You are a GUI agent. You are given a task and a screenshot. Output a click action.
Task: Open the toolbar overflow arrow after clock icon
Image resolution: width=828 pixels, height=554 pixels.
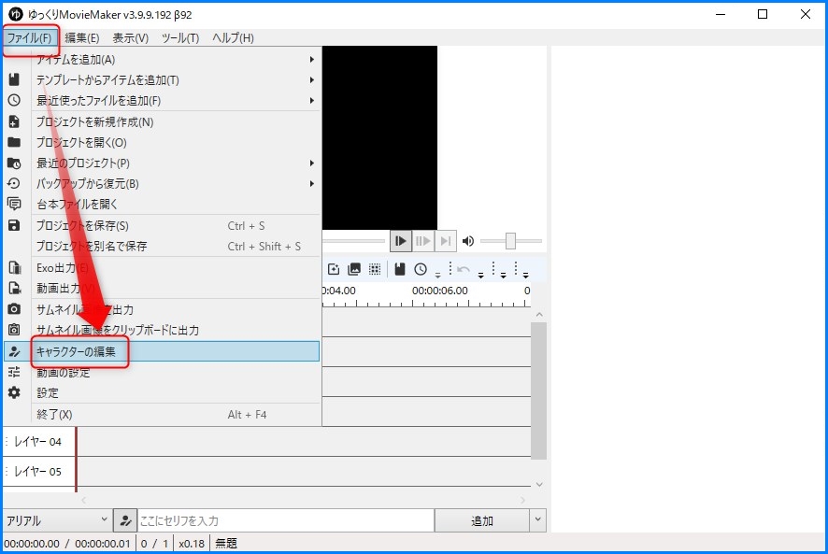coord(437,276)
